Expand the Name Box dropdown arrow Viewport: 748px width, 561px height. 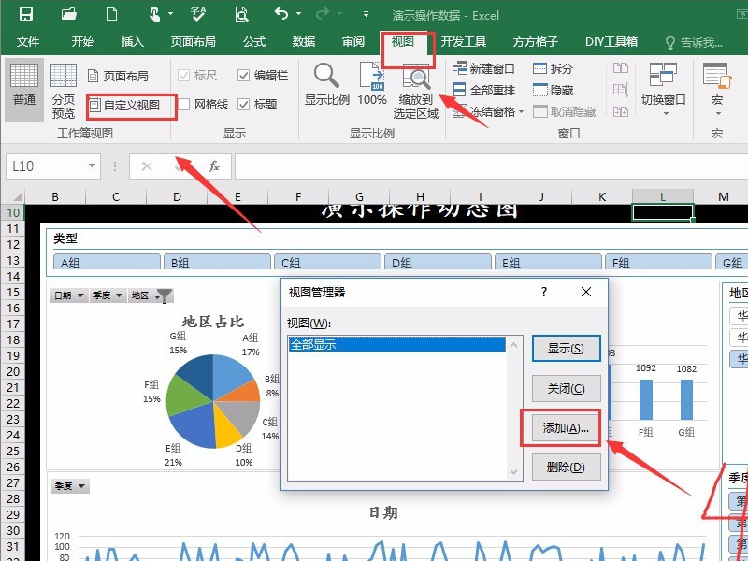coord(92,166)
